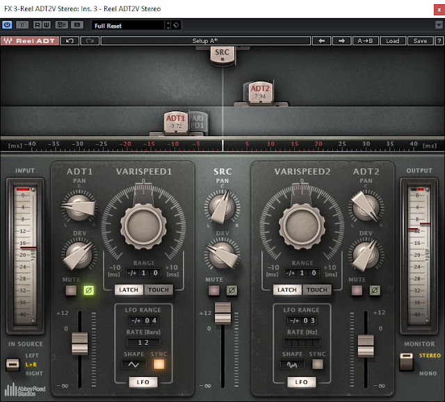Click the VARISPEED2 LFO RANGE value
445x402 pixels.
point(302,321)
